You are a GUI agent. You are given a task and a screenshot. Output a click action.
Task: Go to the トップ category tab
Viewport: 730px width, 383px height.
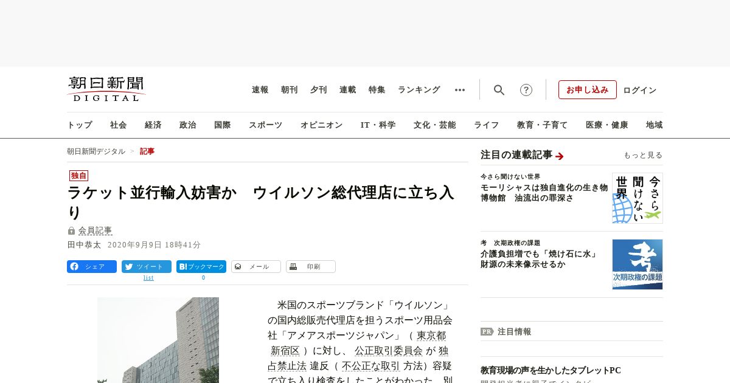tap(80, 125)
